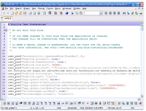Click the Save diskette icon
The width and height of the screenshot is (146, 111).
(x=25, y=13)
